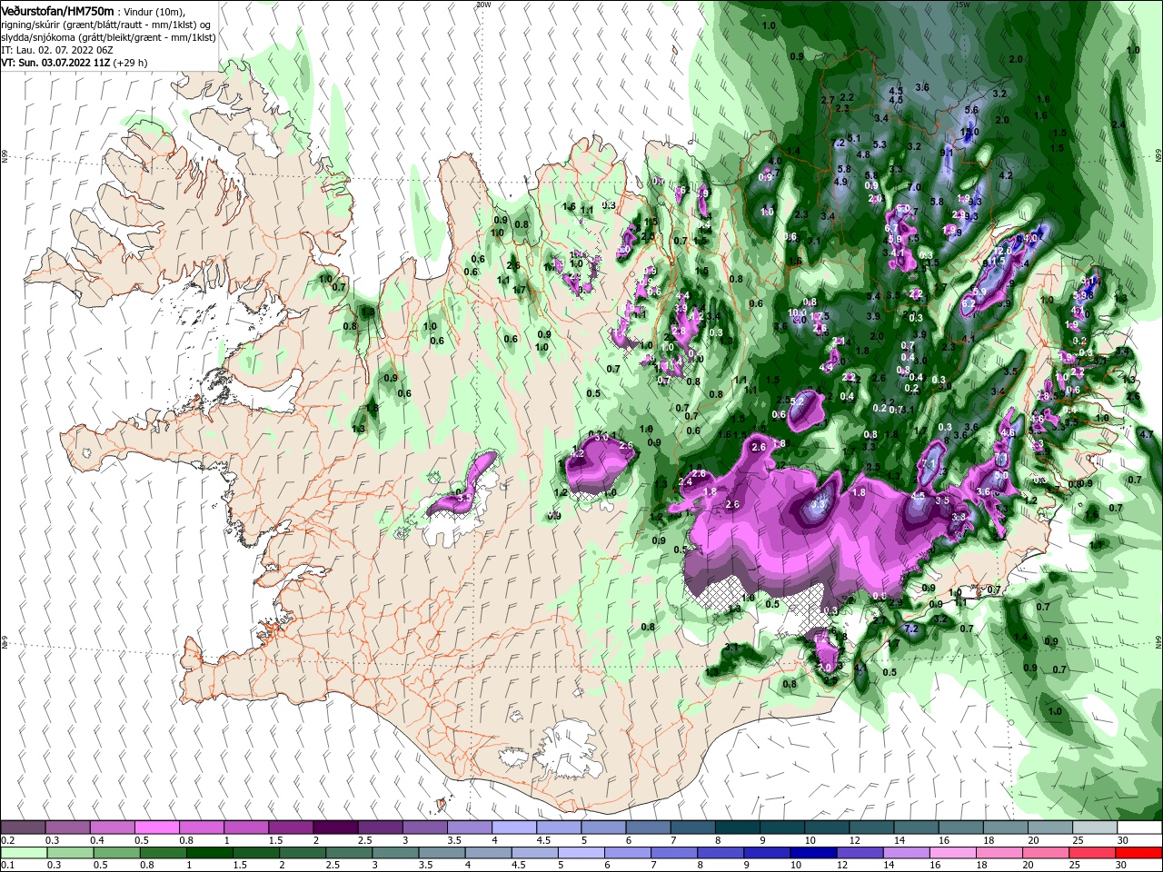
Task: Click the rain-scale swatch labeled 4.5
Action: pos(533,853)
